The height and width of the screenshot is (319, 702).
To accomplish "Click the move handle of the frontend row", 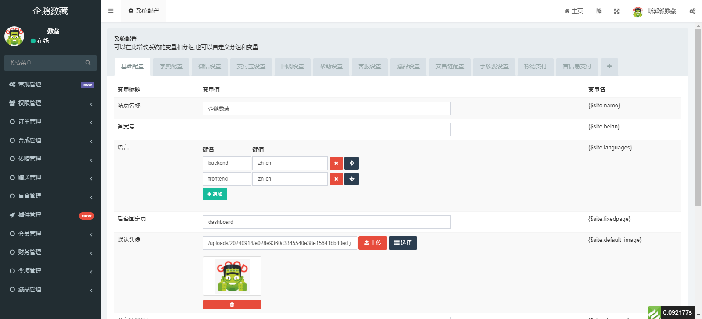I will 351,179.
